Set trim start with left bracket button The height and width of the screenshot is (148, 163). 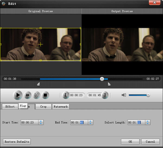point(65,95)
